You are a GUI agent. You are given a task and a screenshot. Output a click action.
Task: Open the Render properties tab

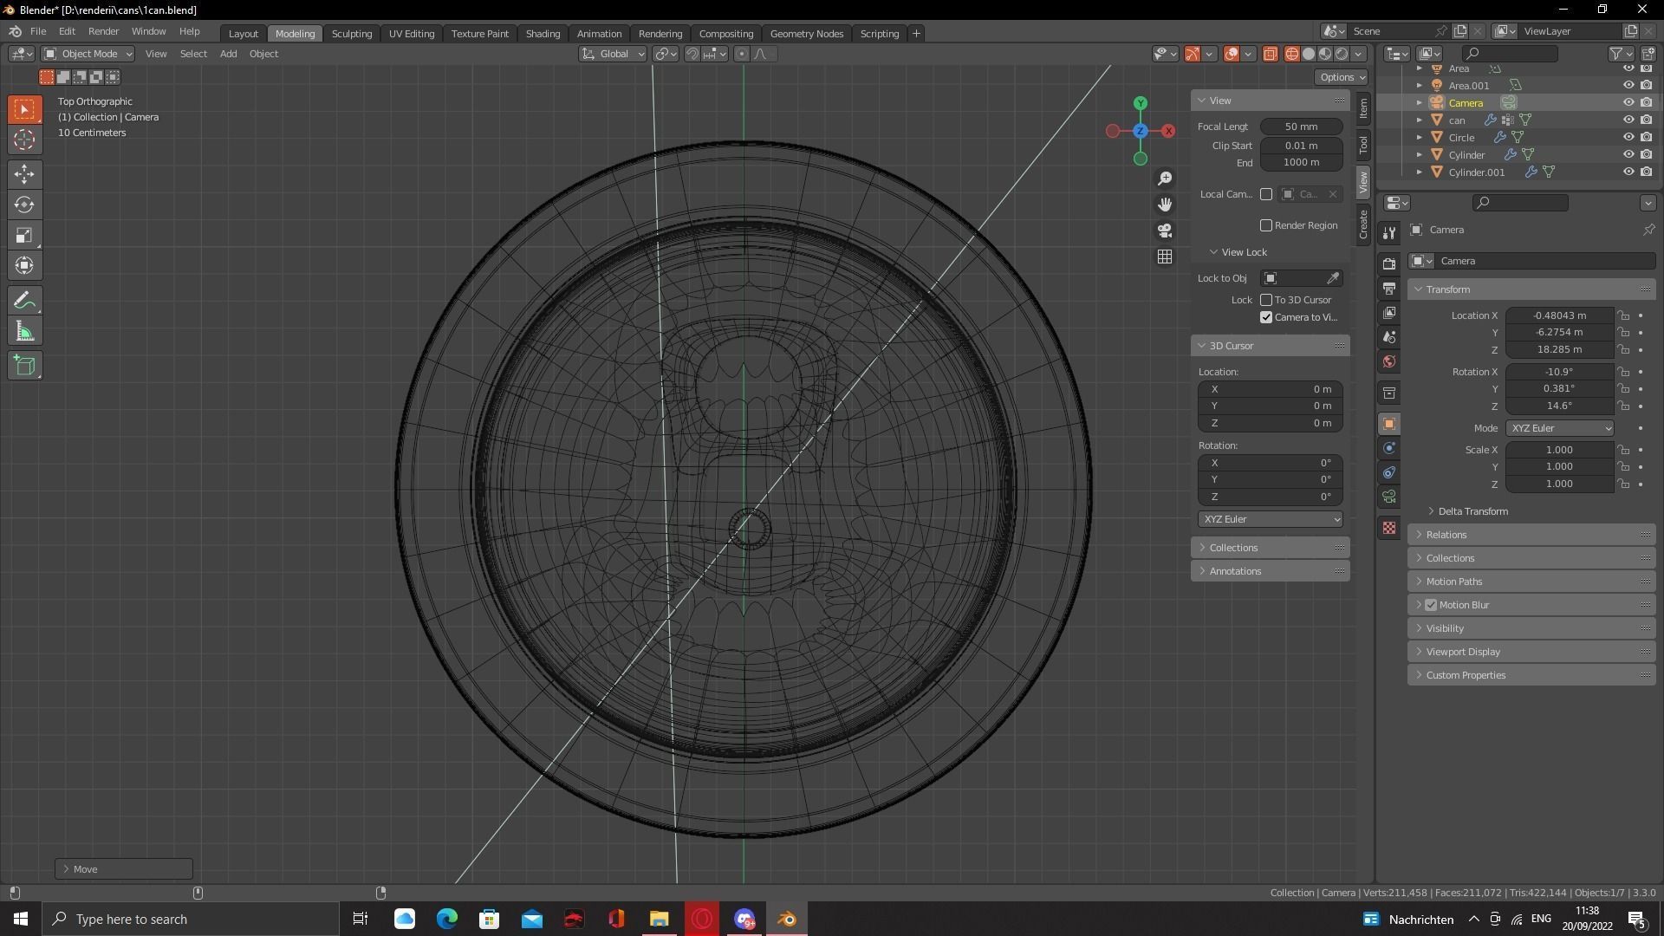pyautogui.click(x=1389, y=263)
